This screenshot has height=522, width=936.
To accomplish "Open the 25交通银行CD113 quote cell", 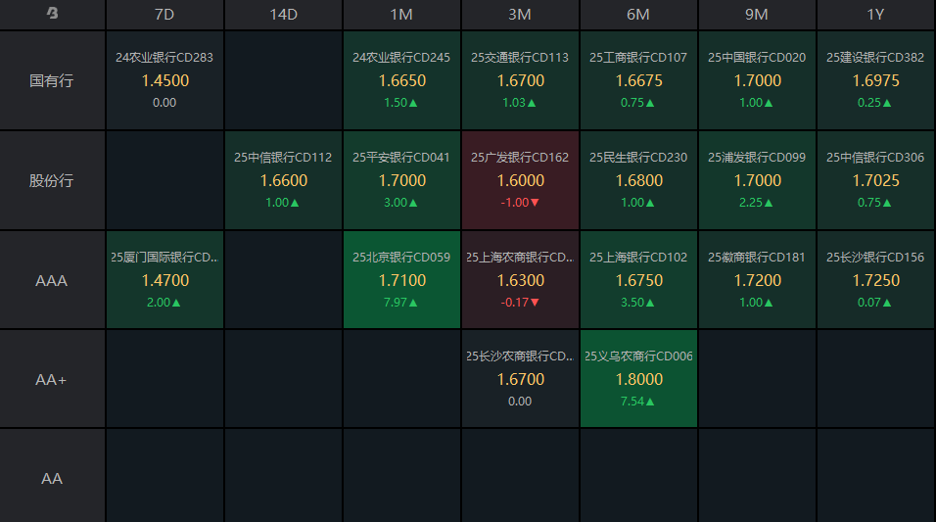I will tap(520, 80).
